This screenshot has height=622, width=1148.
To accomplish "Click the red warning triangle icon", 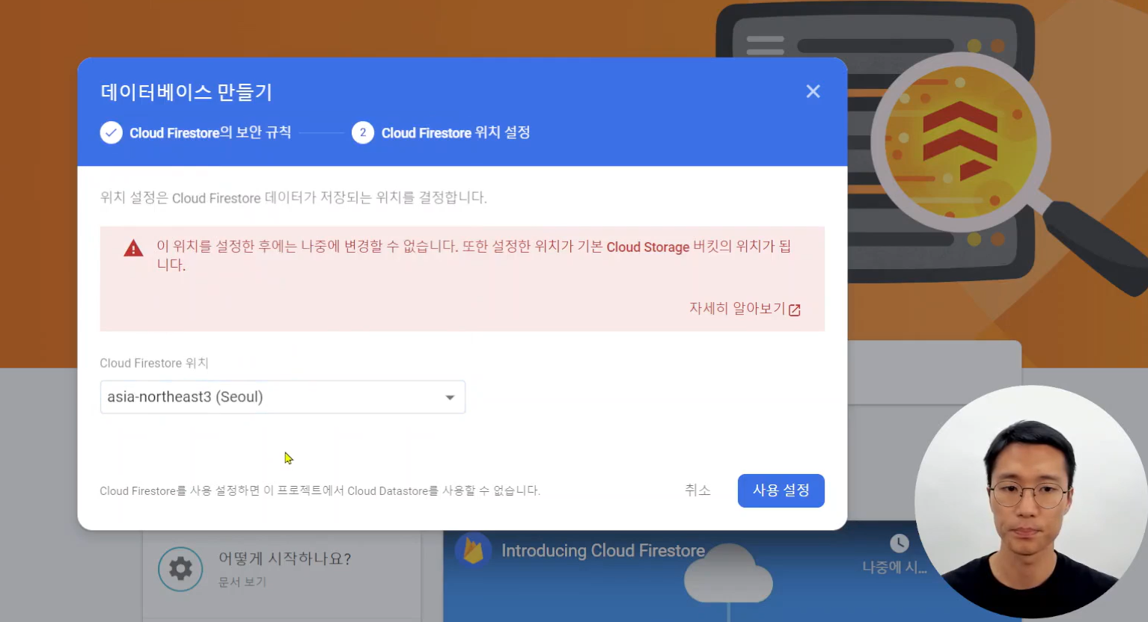I will point(133,248).
